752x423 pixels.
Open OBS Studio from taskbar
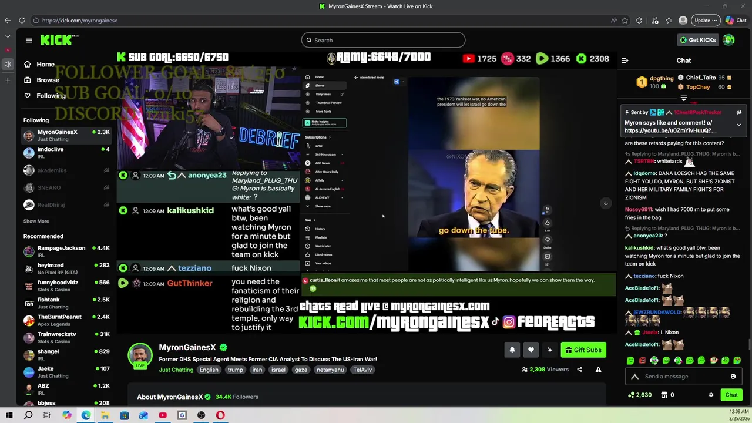[201, 415]
